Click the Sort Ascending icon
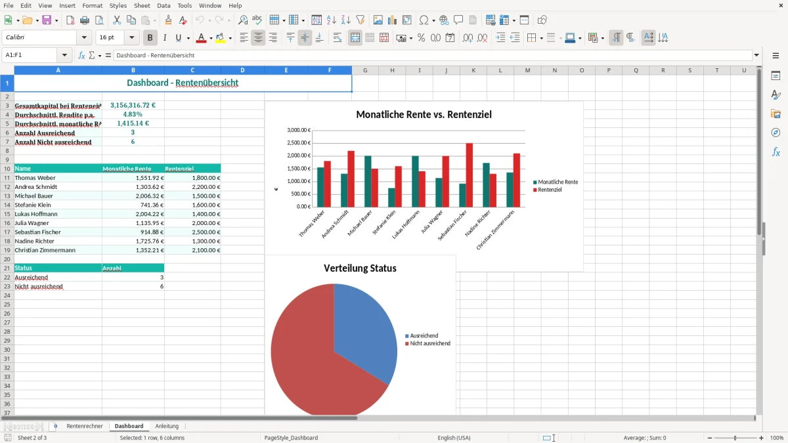Image resolution: width=788 pixels, height=443 pixels. click(x=331, y=20)
